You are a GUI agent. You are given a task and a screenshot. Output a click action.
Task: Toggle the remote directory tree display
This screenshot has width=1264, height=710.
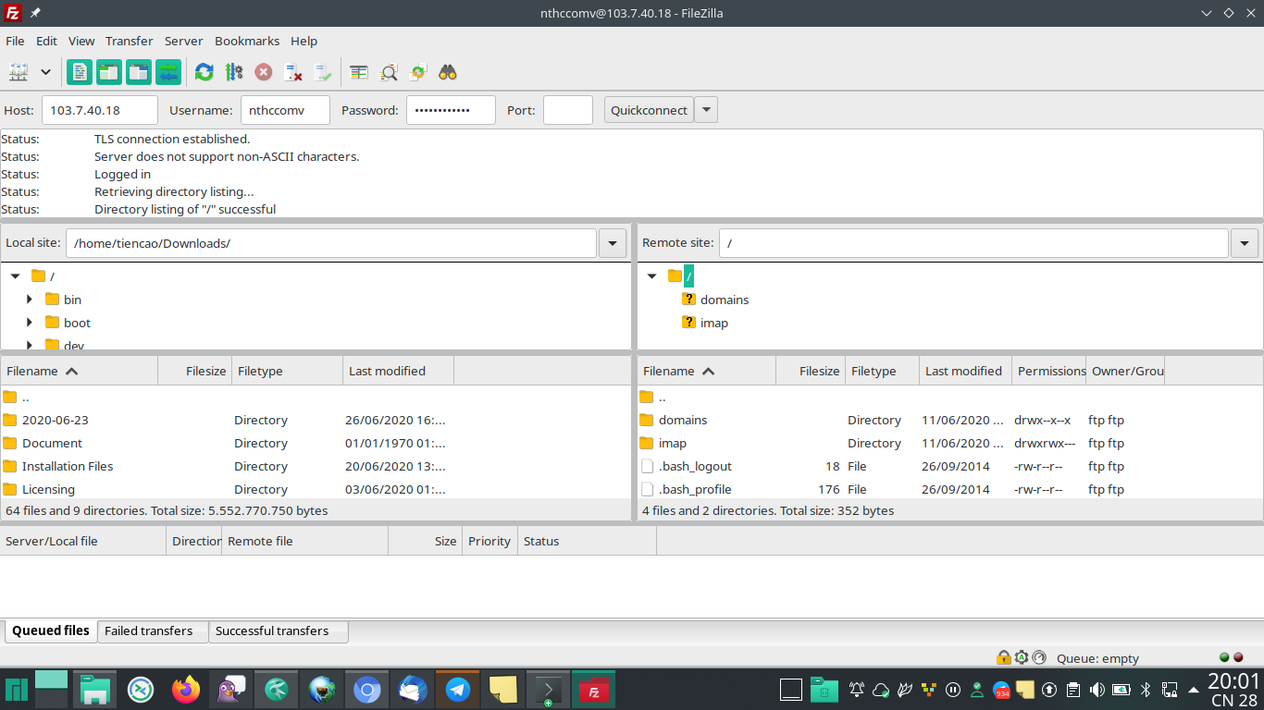139,72
